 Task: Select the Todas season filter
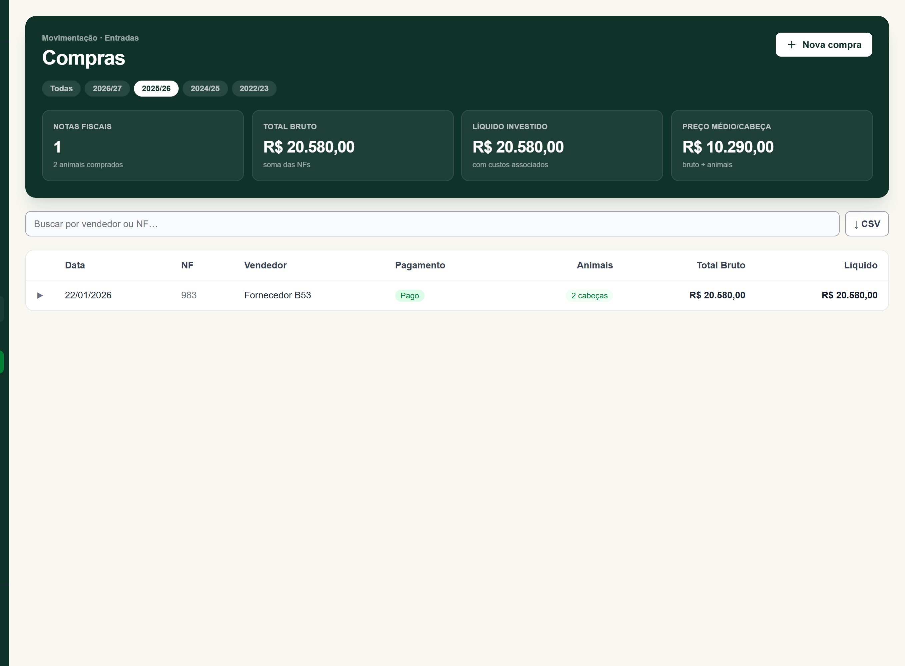click(61, 89)
